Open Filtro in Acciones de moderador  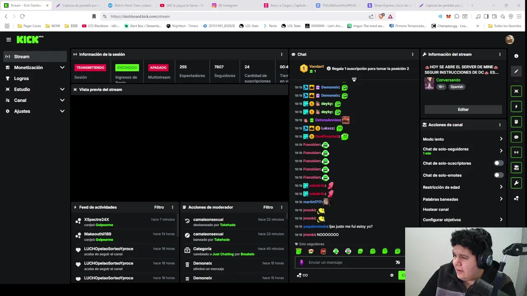coord(268,207)
